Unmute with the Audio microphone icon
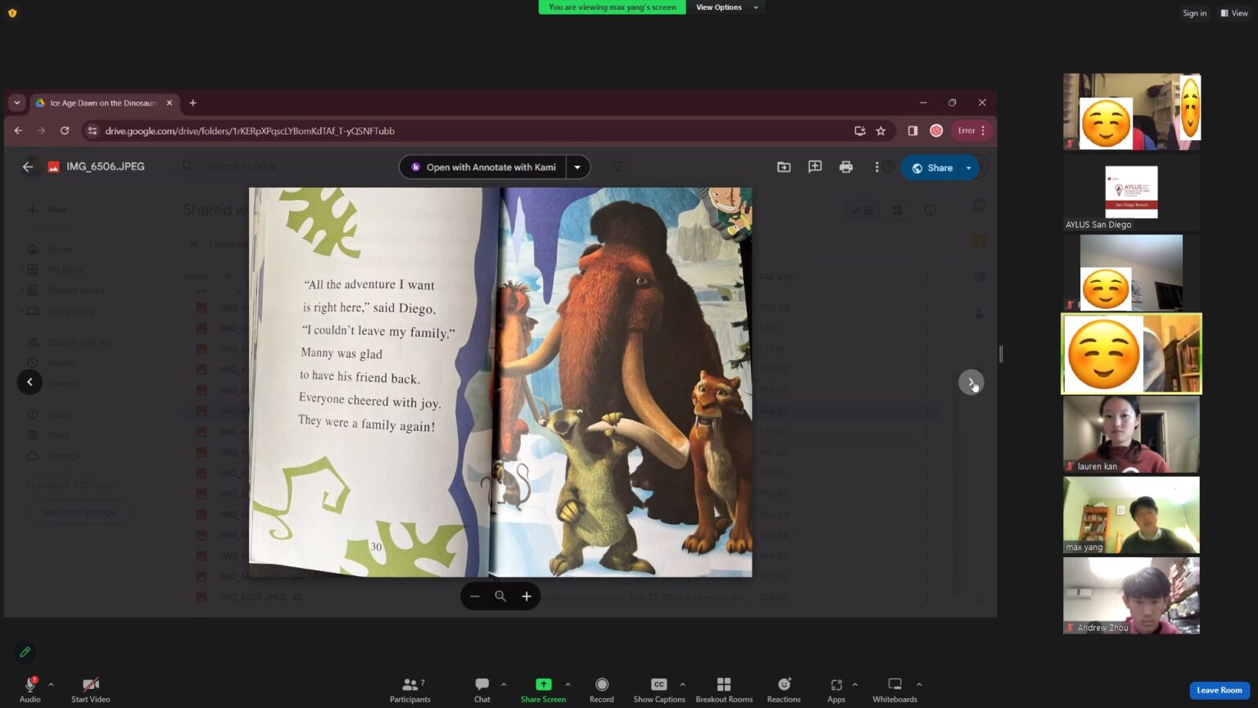The image size is (1258, 708). pos(30,684)
